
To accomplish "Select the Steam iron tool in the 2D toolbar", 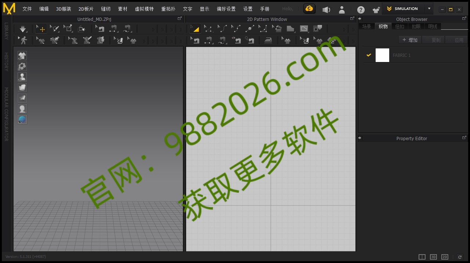I will tap(268, 40).
